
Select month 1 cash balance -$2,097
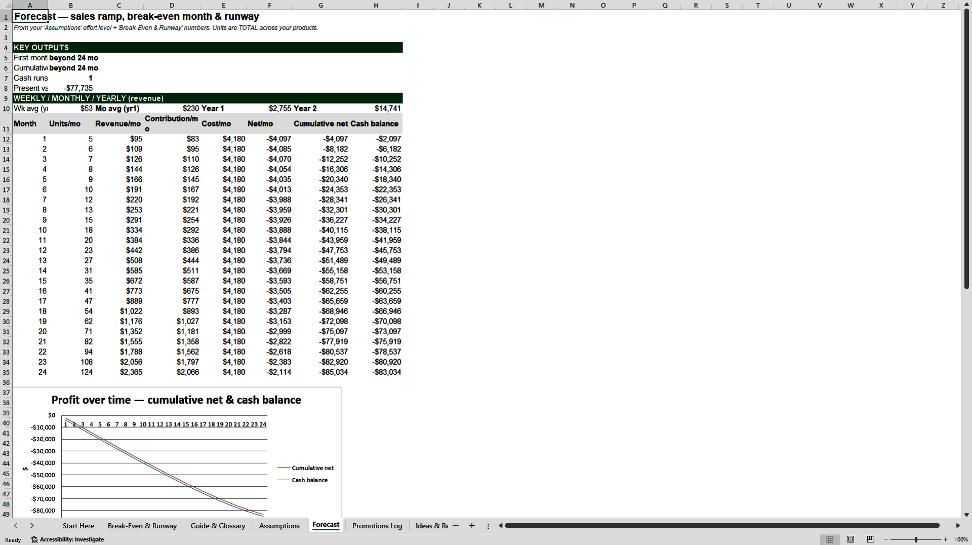[x=376, y=139]
